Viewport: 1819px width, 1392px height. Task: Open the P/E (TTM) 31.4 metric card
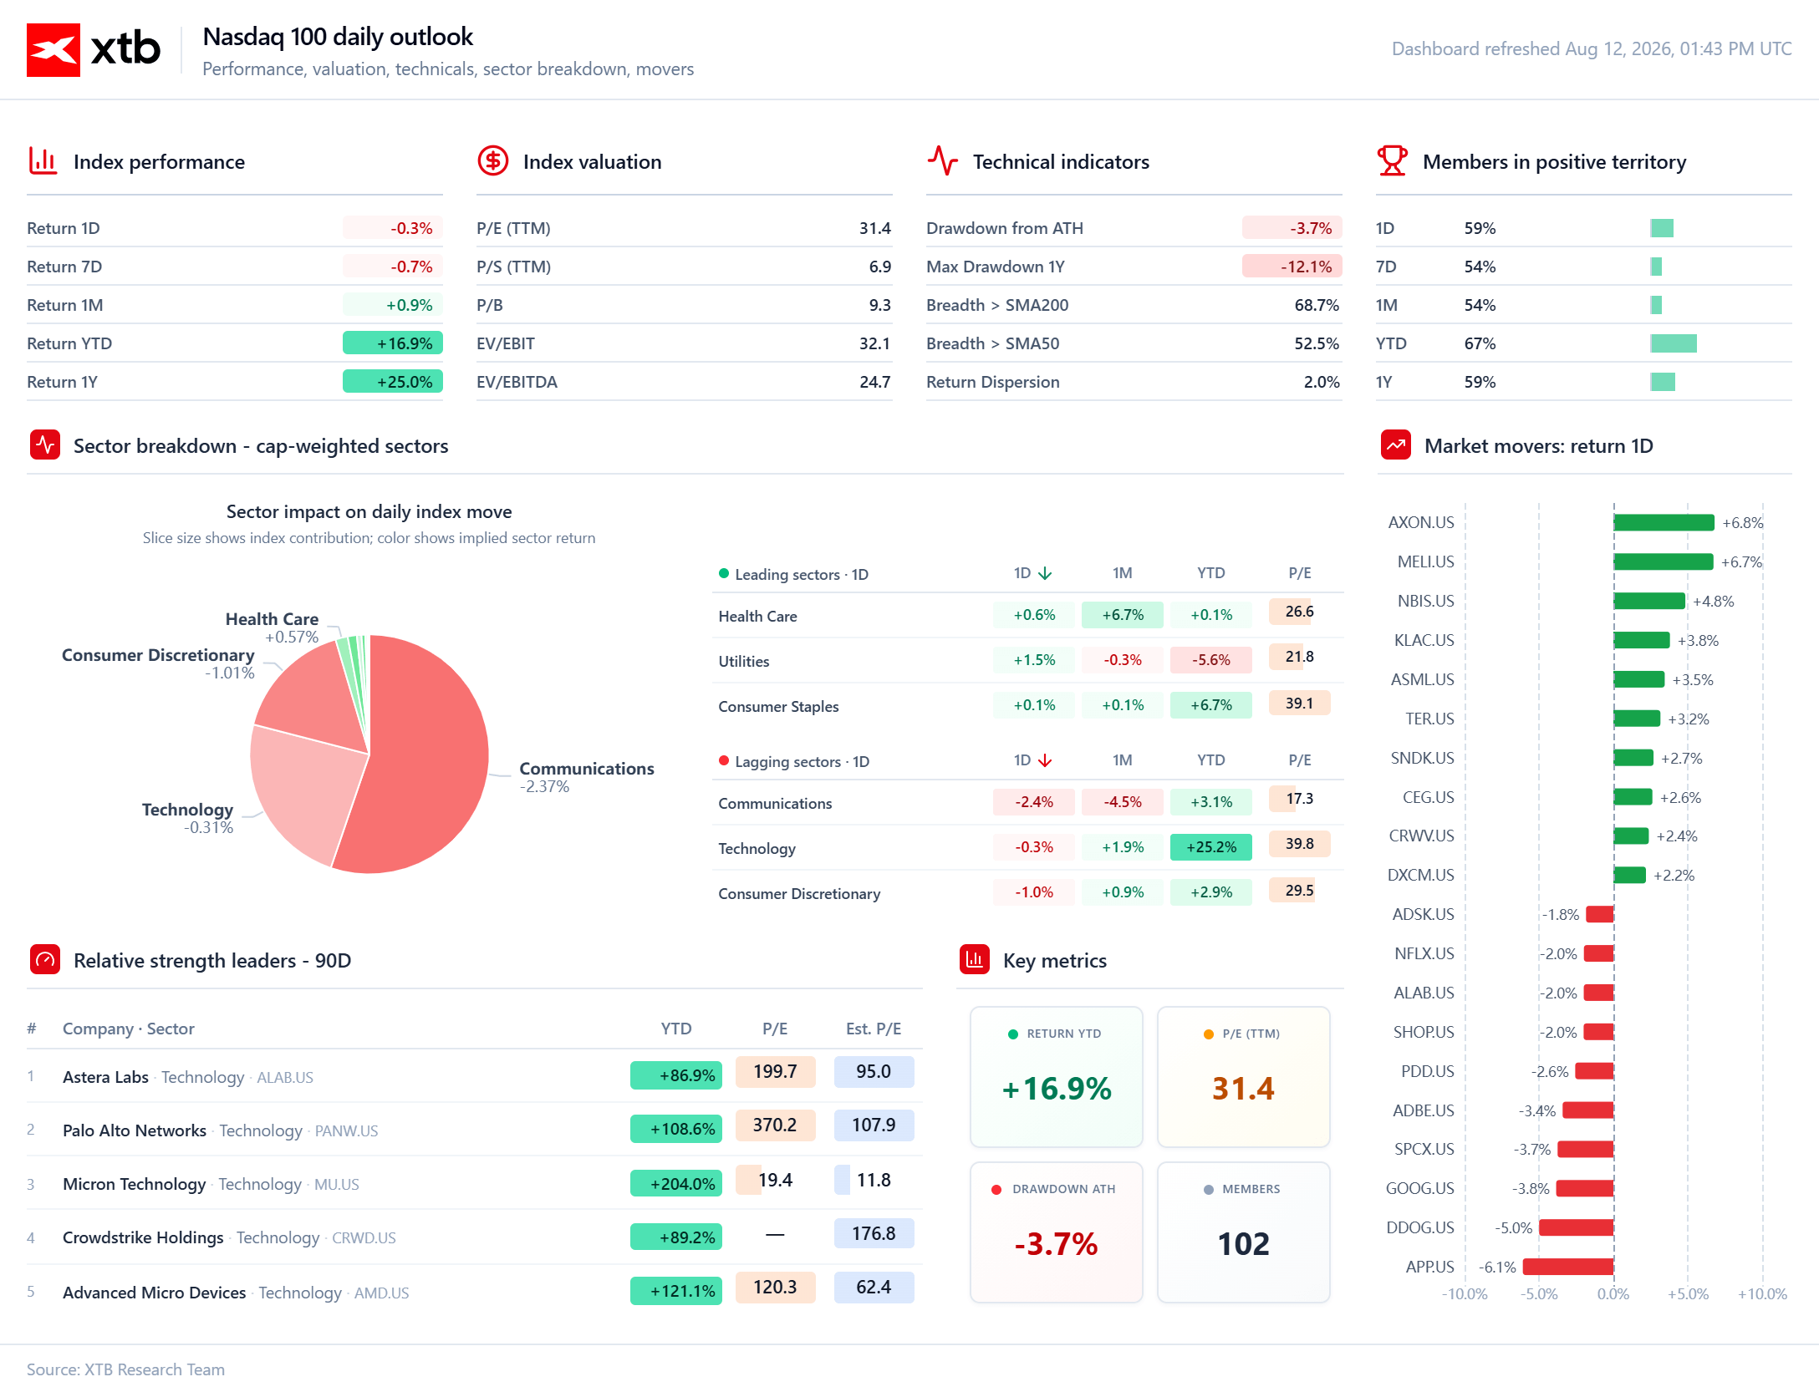1244,1077
